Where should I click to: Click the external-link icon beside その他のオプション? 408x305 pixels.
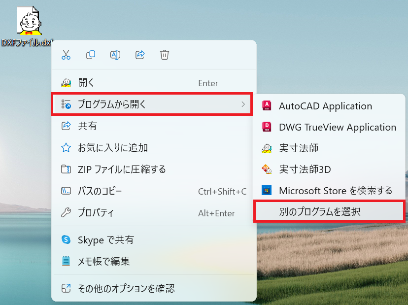pos(66,288)
